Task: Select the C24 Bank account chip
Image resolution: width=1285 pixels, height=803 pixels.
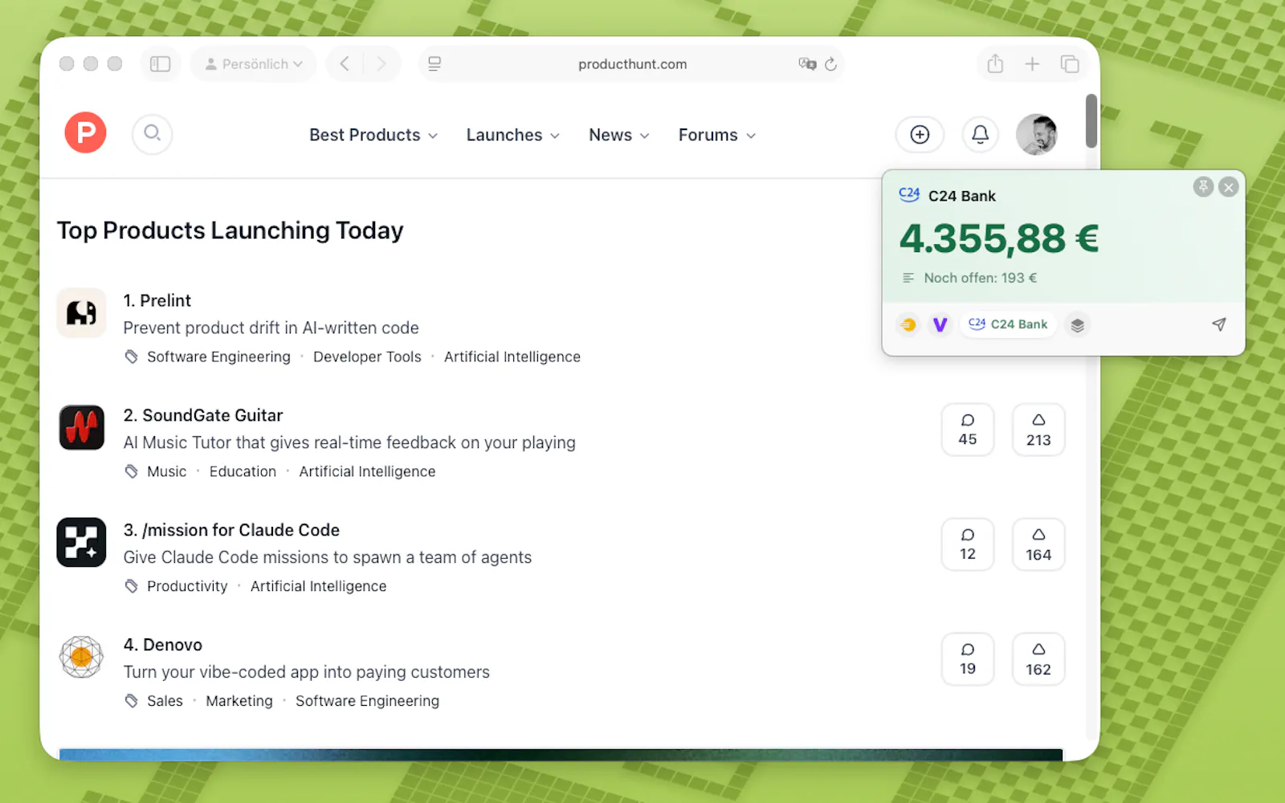Action: [1009, 324]
